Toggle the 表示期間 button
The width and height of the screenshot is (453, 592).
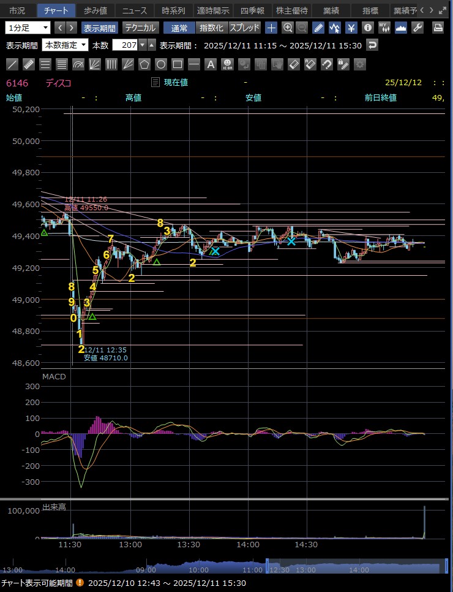(100, 28)
